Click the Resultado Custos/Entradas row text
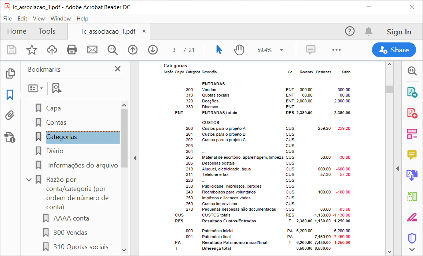The width and height of the screenshot is (423, 256). pos(229,221)
